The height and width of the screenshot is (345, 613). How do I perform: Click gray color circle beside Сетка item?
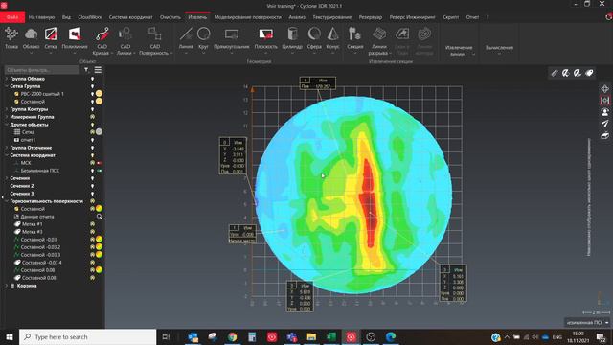tap(100, 132)
